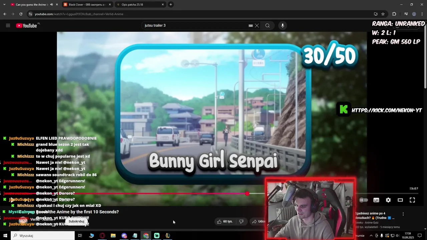Close the "Black Clover - 088" tab
The height and width of the screenshot is (240, 427).
(x=110, y=5)
